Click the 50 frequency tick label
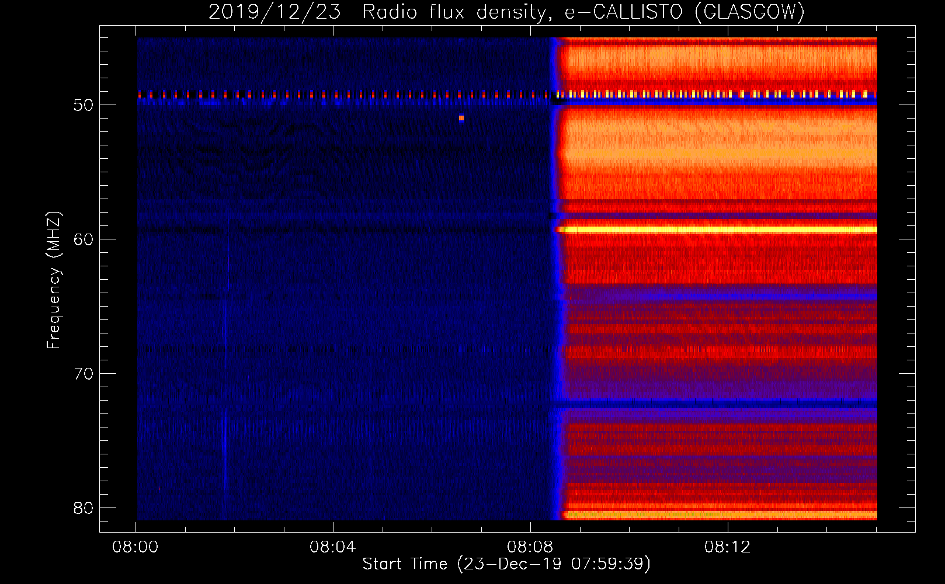The width and height of the screenshot is (945, 584). click(x=84, y=105)
